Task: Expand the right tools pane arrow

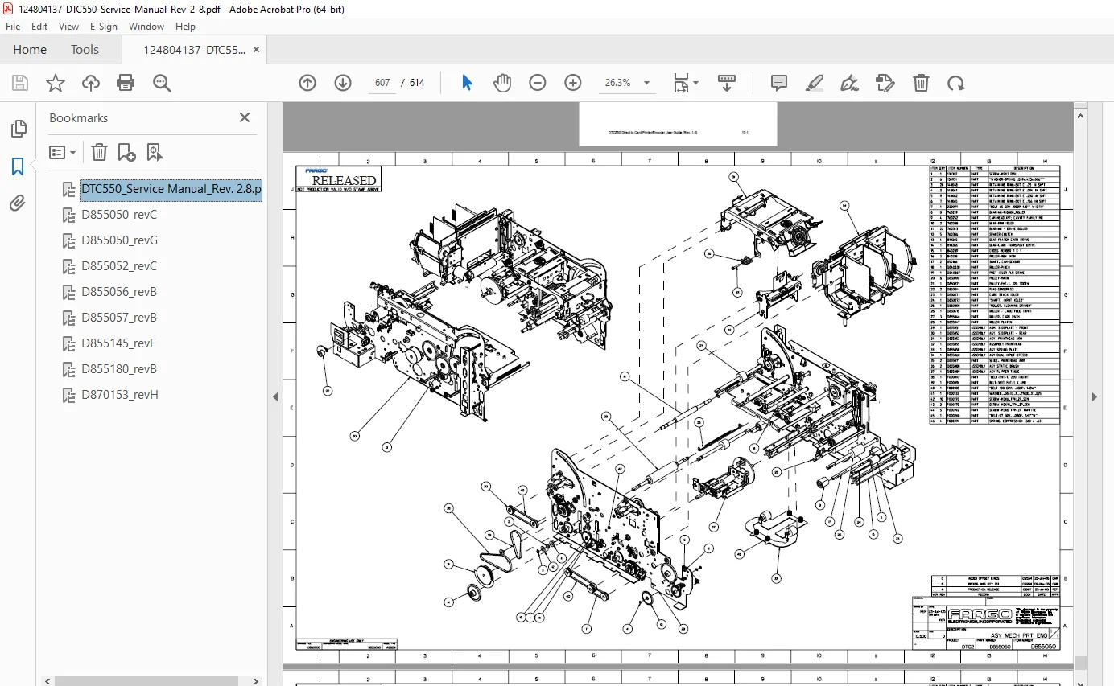Action: pos(1095,396)
